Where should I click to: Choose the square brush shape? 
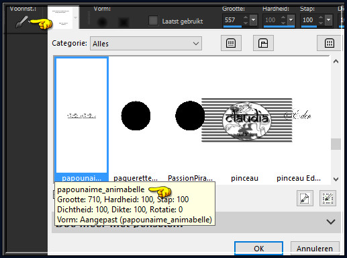click(x=123, y=22)
